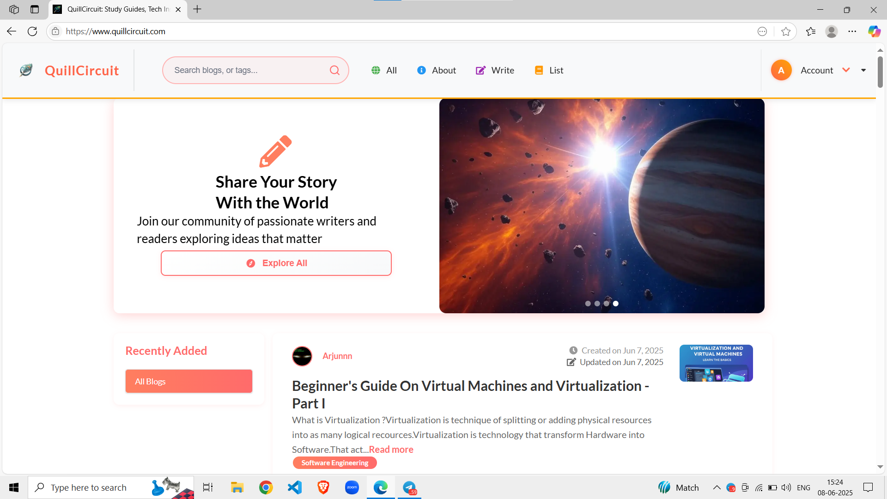Screen dimensions: 887x499
Task: Click the QuillCircuit feather logo icon
Action: click(x=26, y=70)
